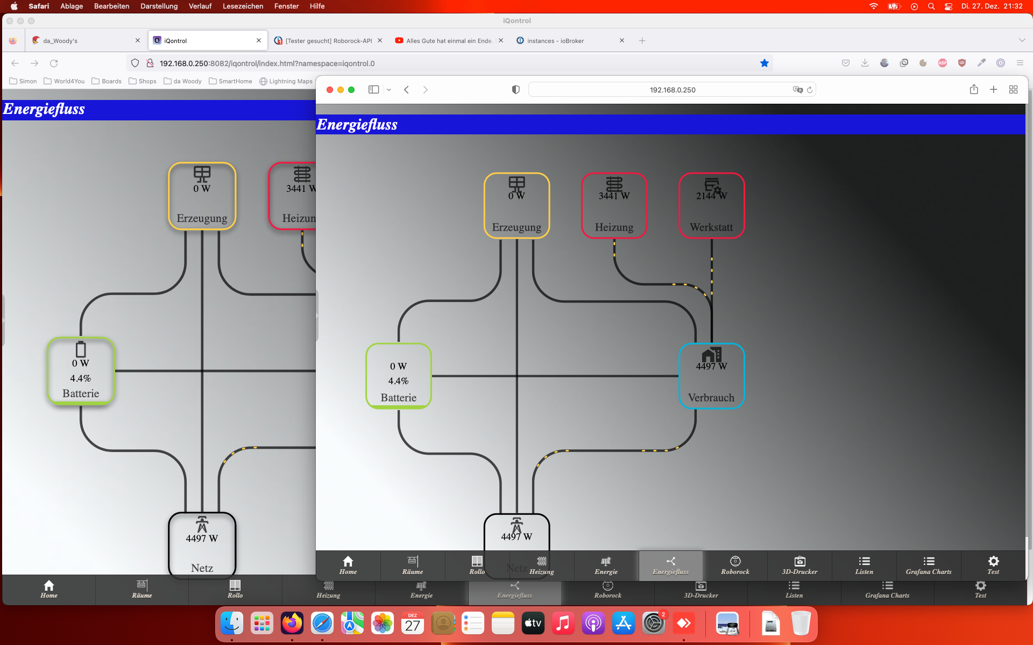1033x645 pixels.
Task: Open downloads in background browser toolbar
Action: tap(865, 63)
